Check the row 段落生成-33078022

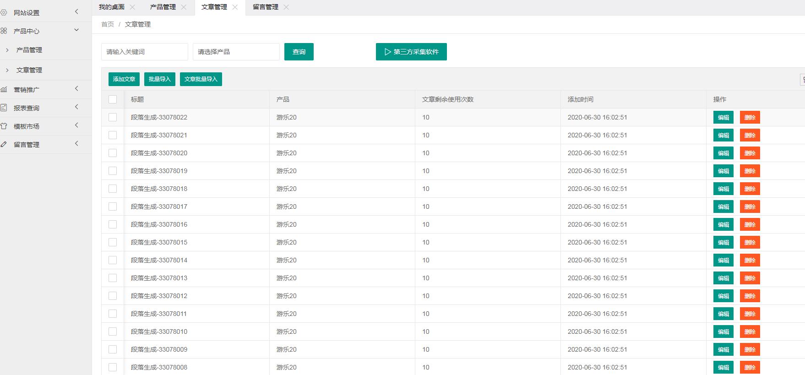point(113,117)
